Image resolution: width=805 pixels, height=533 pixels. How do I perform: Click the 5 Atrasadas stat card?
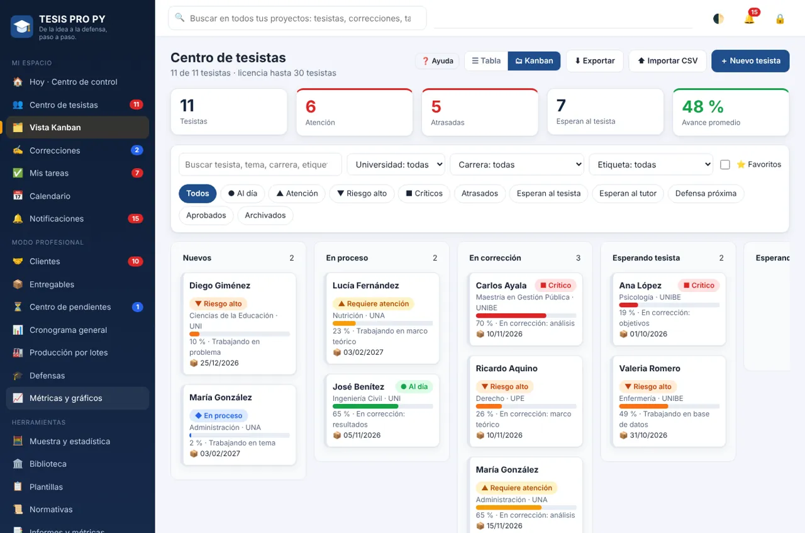[480, 112]
